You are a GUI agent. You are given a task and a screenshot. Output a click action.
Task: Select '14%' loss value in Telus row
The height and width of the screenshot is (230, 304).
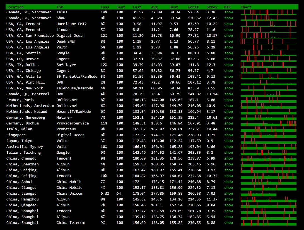point(104,12)
